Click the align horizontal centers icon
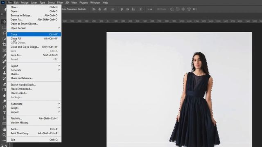This screenshot has width=262, height=147. (x=99, y=9)
